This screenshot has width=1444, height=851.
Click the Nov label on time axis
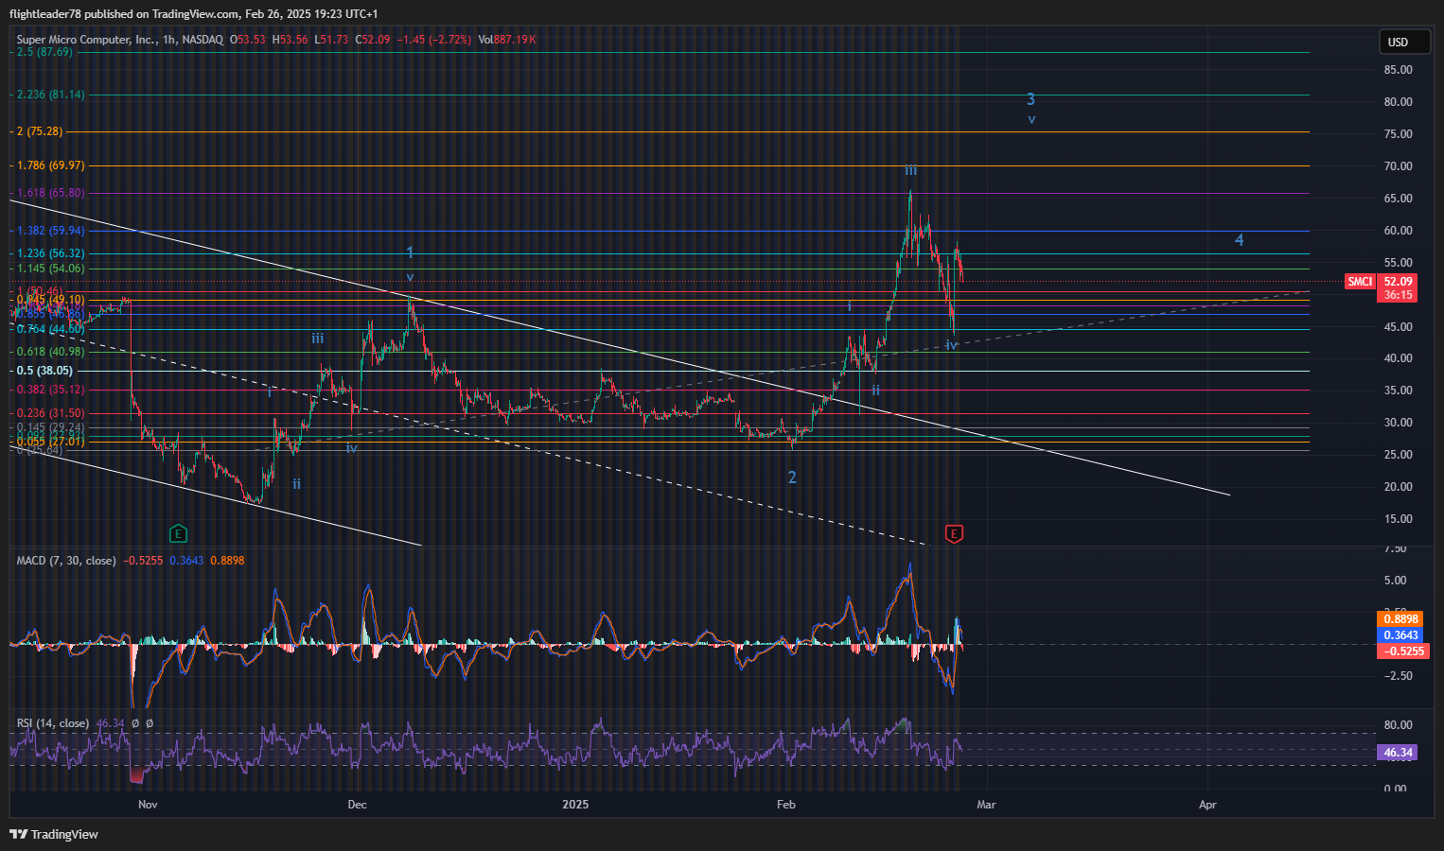tap(147, 805)
